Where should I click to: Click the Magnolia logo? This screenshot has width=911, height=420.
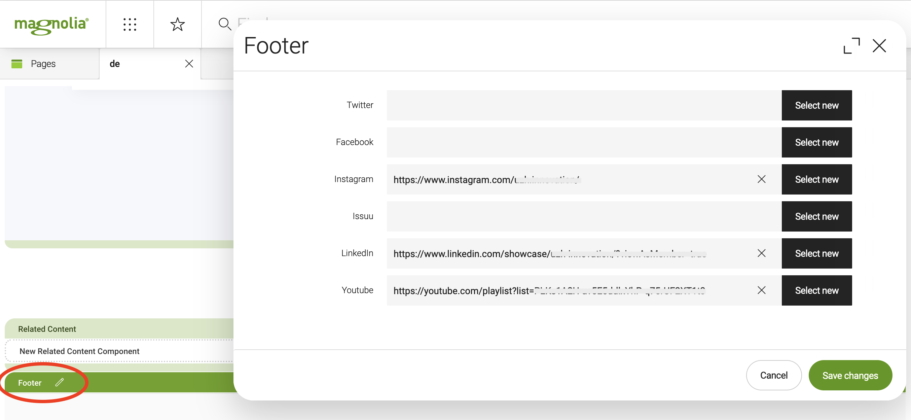pos(51,25)
